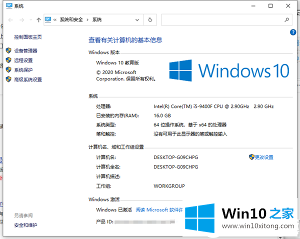
Task: Open 远程设置 link
Action: (23, 60)
